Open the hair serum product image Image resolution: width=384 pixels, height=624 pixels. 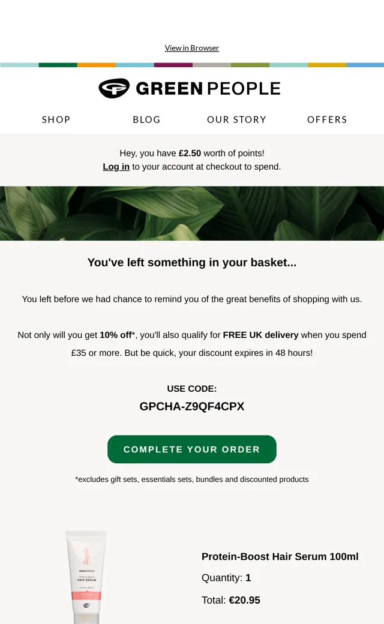coord(86,577)
